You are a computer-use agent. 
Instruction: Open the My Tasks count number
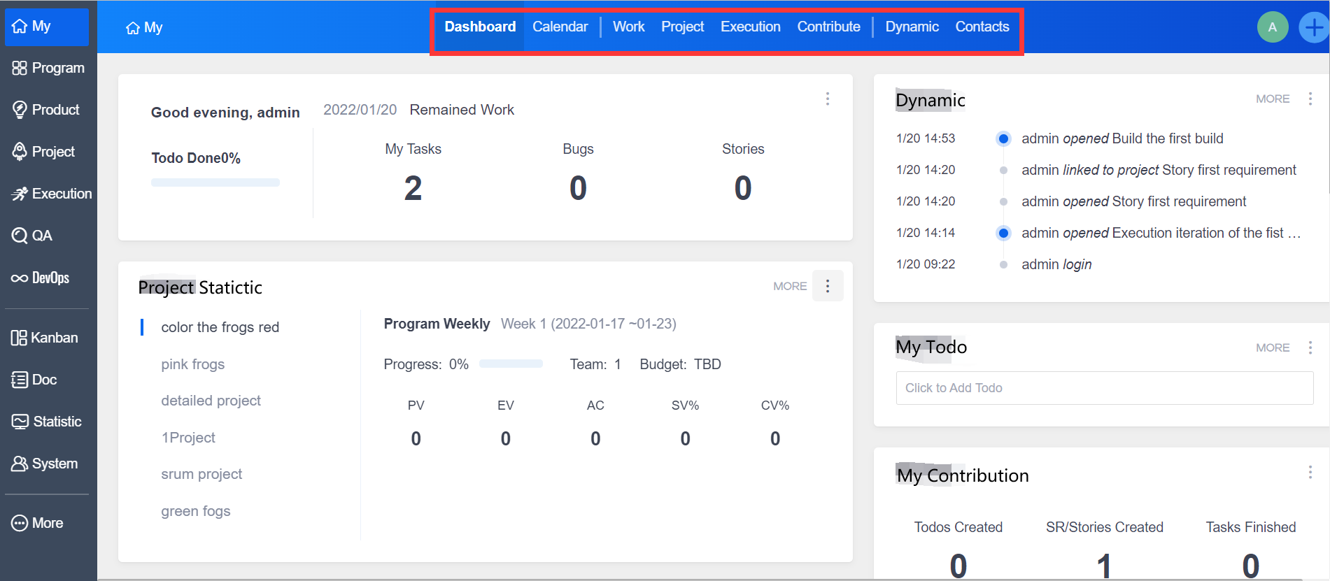413,188
